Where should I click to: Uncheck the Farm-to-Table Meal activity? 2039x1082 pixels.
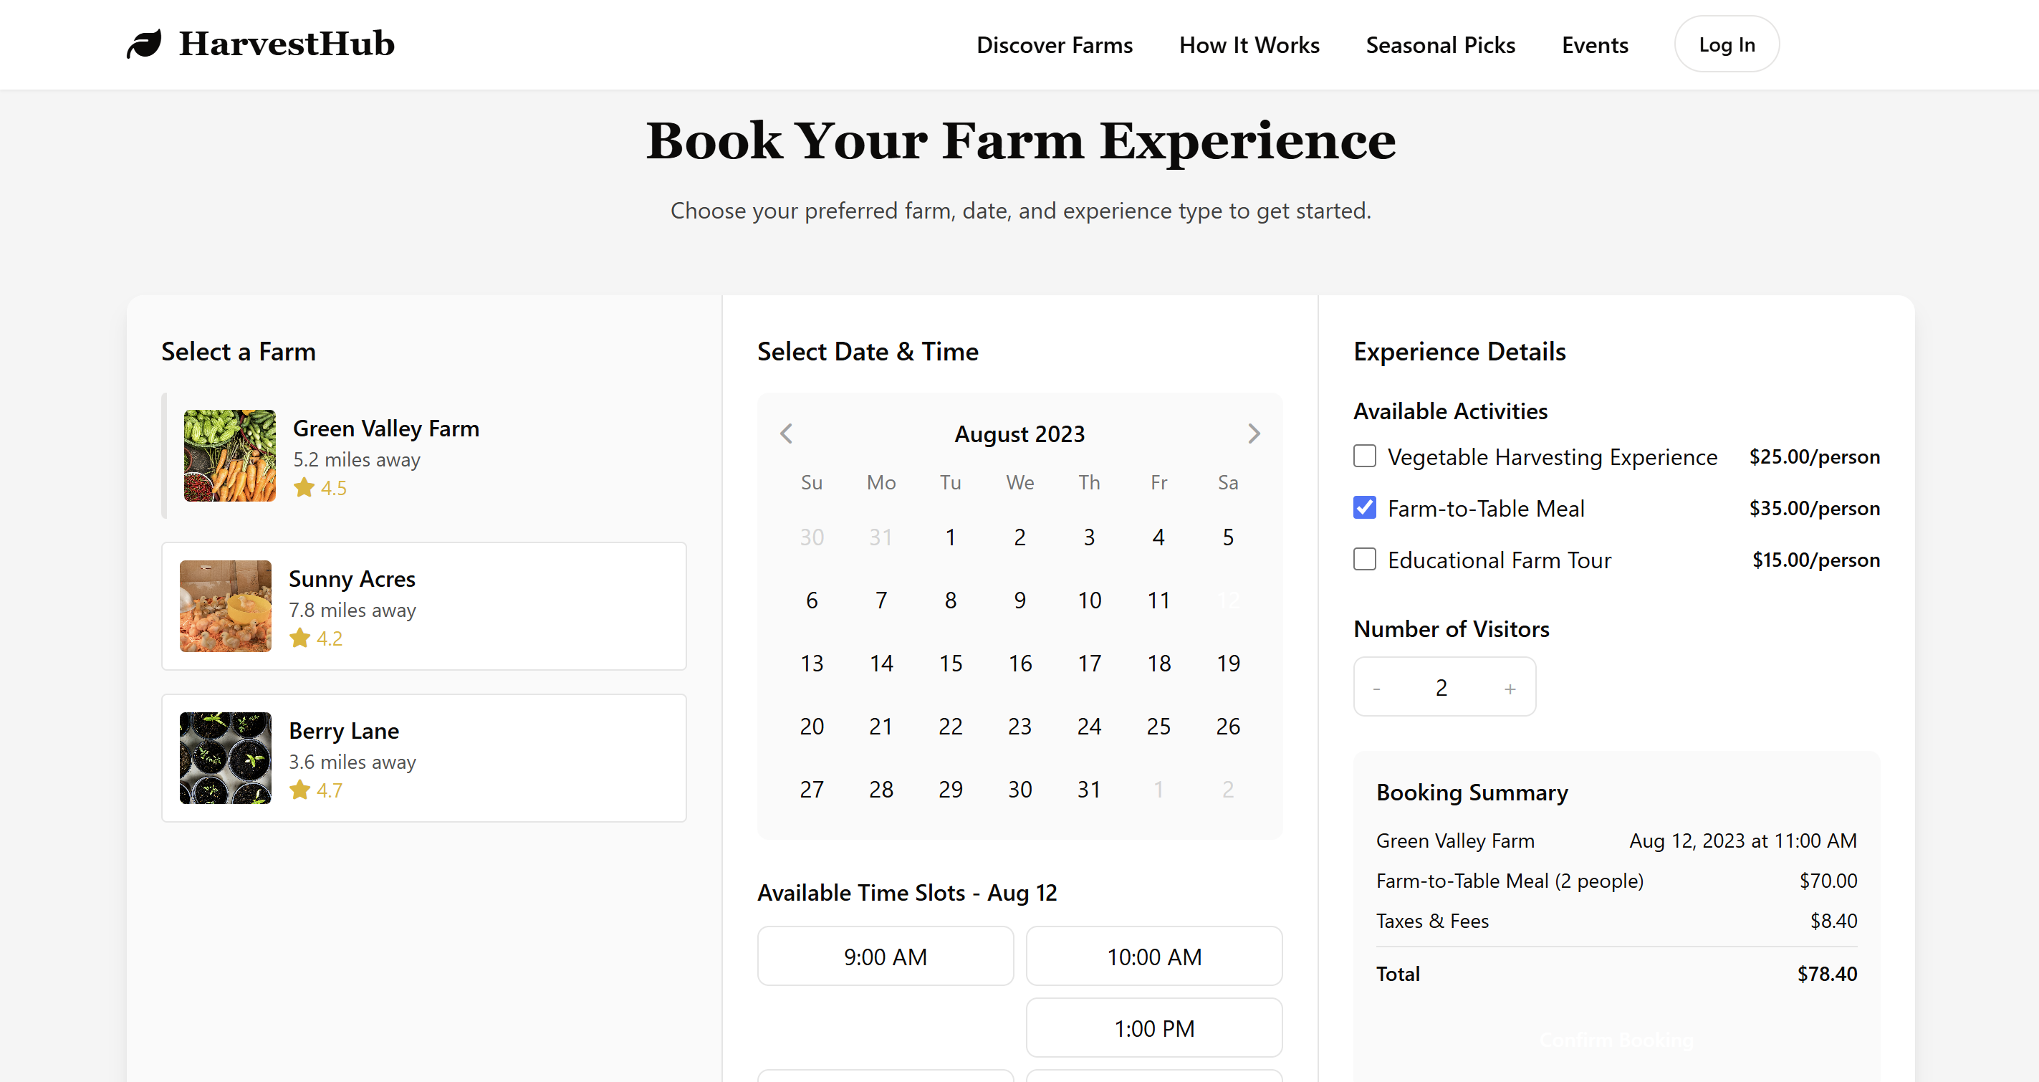click(1365, 508)
